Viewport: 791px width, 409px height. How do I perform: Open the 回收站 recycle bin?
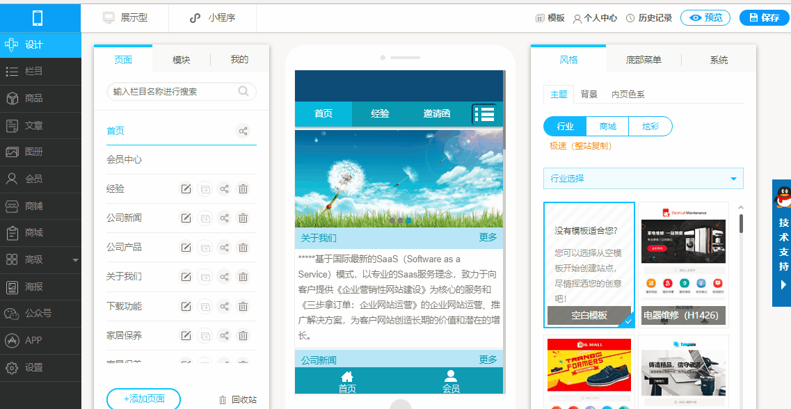(238, 400)
